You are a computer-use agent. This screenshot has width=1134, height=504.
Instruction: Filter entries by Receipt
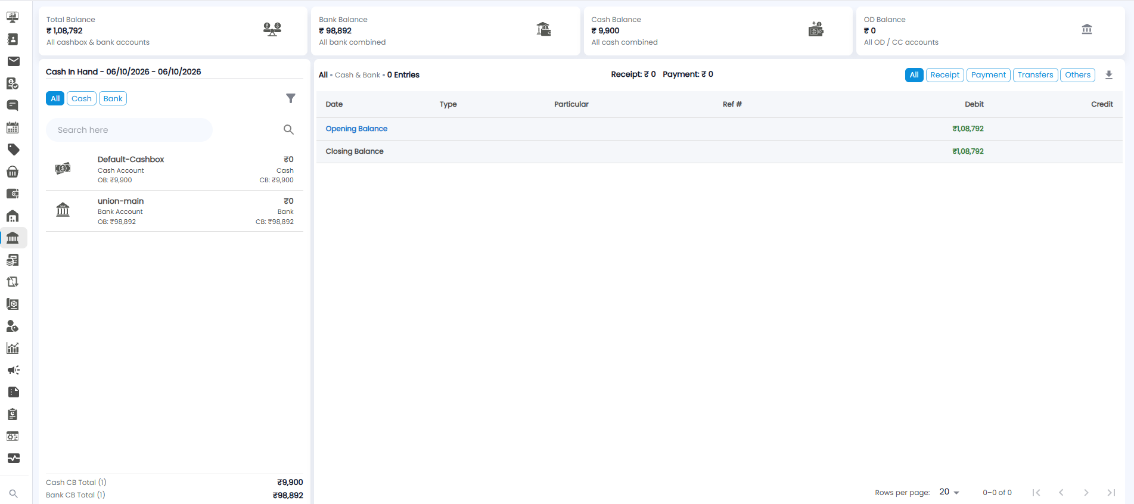[945, 75]
